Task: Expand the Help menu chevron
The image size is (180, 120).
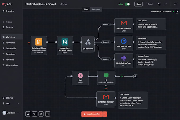Action: 19,103
